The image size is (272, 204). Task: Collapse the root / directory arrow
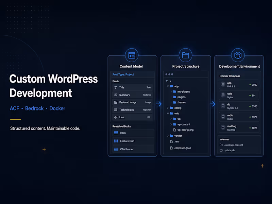click(x=167, y=81)
